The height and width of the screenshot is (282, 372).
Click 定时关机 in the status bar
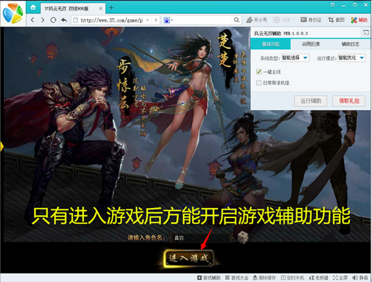[x=293, y=278]
